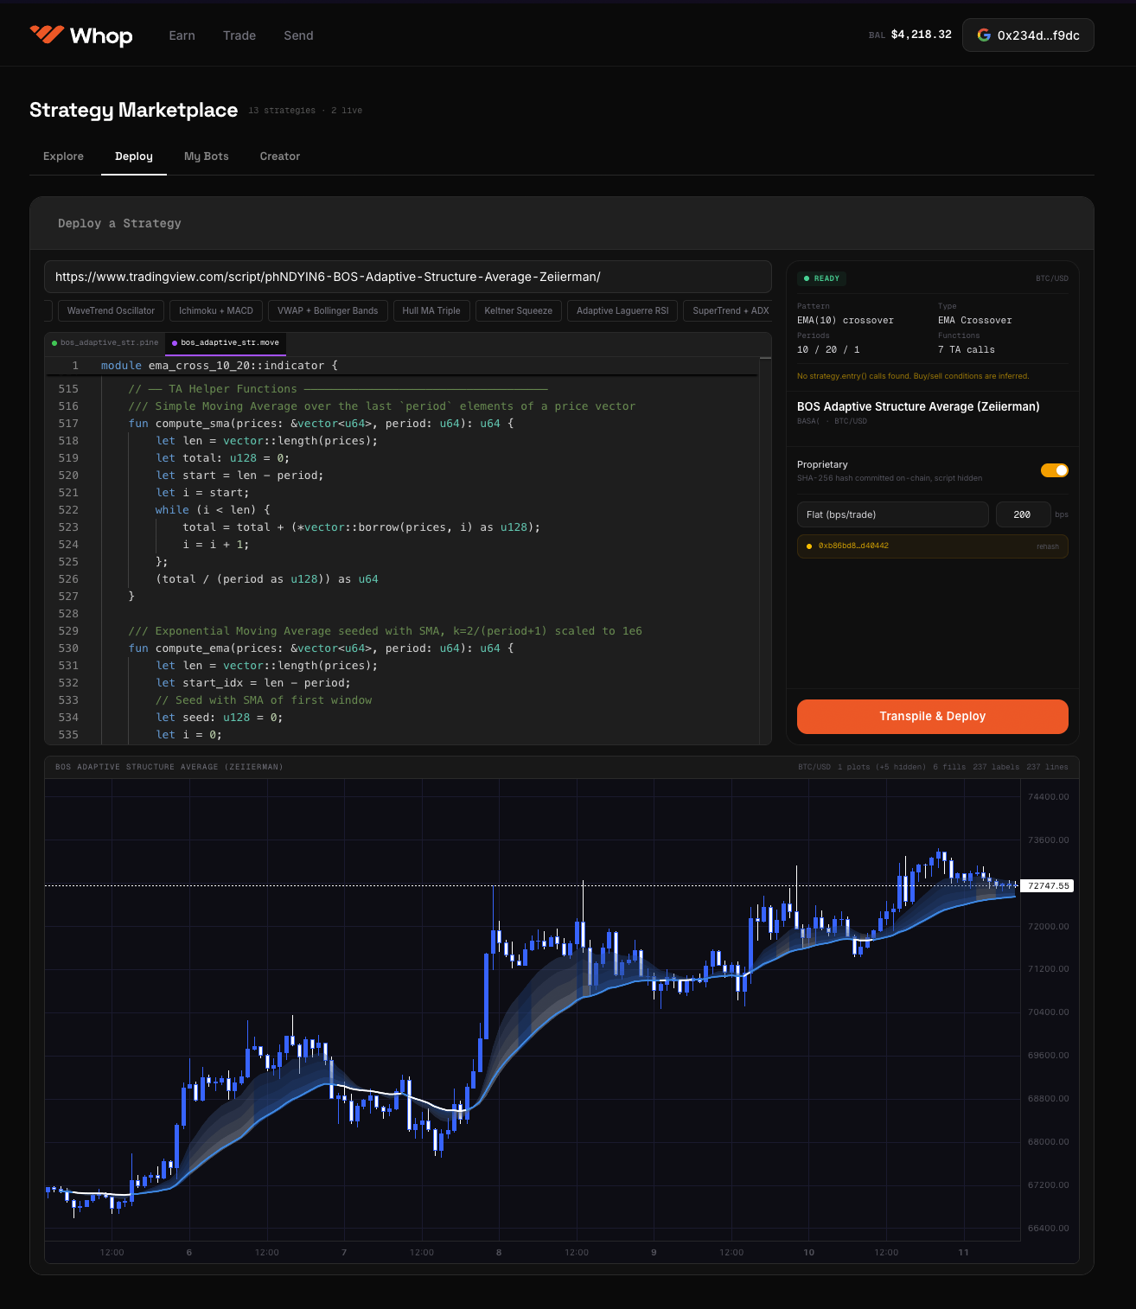Click the balance amount $4,218.32
This screenshot has height=1309, width=1136.
tap(922, 35)
